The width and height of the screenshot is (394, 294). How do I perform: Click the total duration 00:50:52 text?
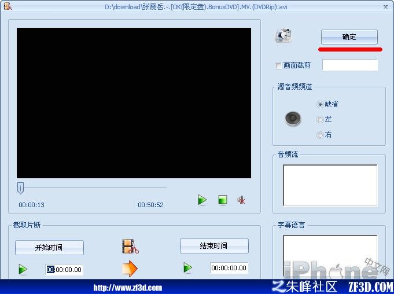click(150, 205)
